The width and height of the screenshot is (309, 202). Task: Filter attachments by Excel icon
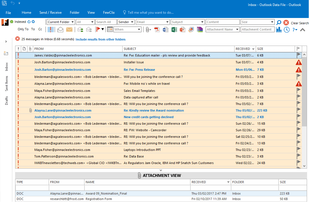(174, 29)
